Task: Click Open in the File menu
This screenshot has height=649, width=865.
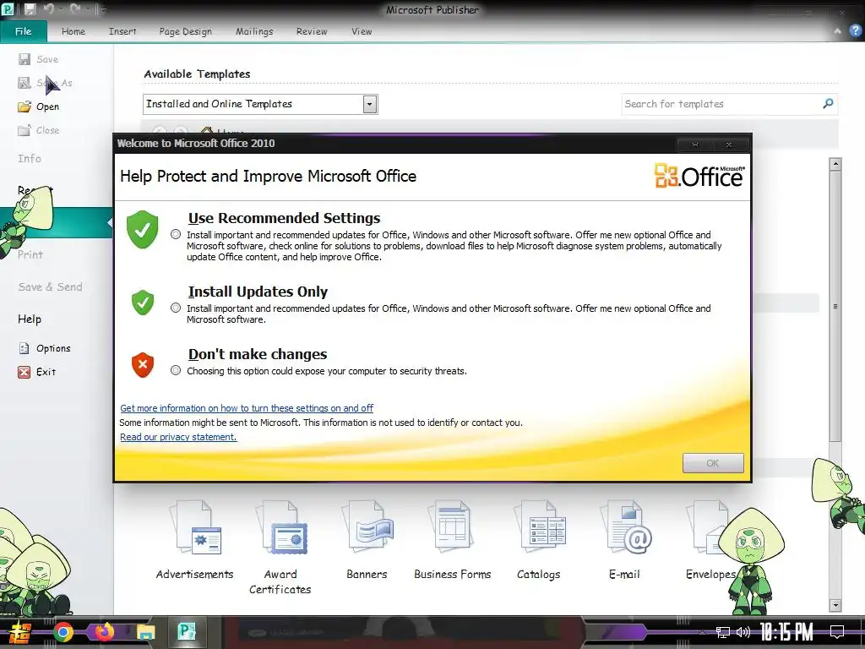Action: click(39, 106)
